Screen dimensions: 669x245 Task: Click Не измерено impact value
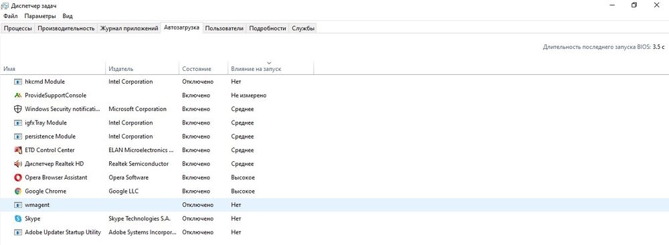[248, 95]
